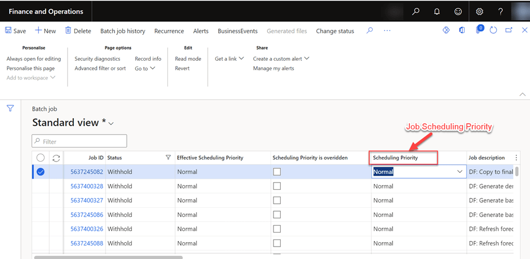The width and height of the screenshot is (530, 259).
Task: Click the Status column filter icon
Action: point(167,158)
